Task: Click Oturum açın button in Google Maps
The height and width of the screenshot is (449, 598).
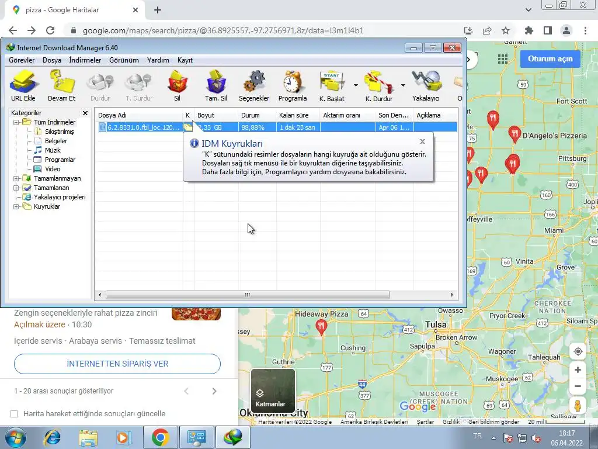Action: [x=550, y=59]
